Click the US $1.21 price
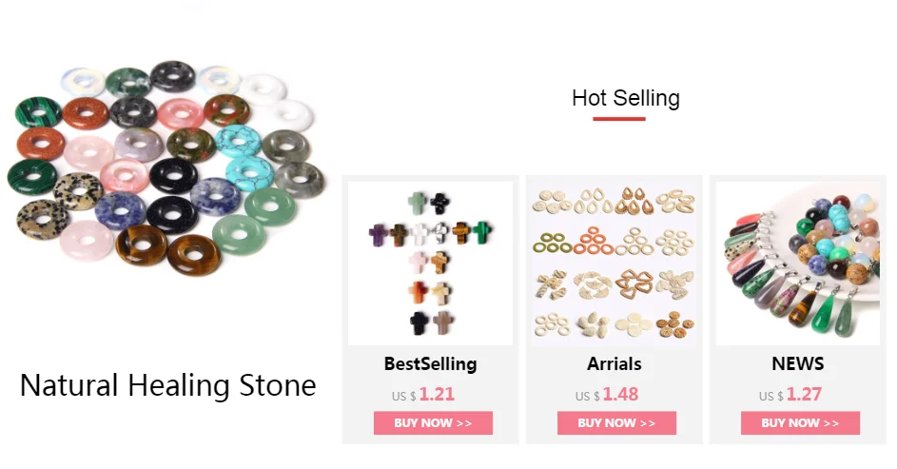This screenshot has height=469, width=897. [422, 395]
